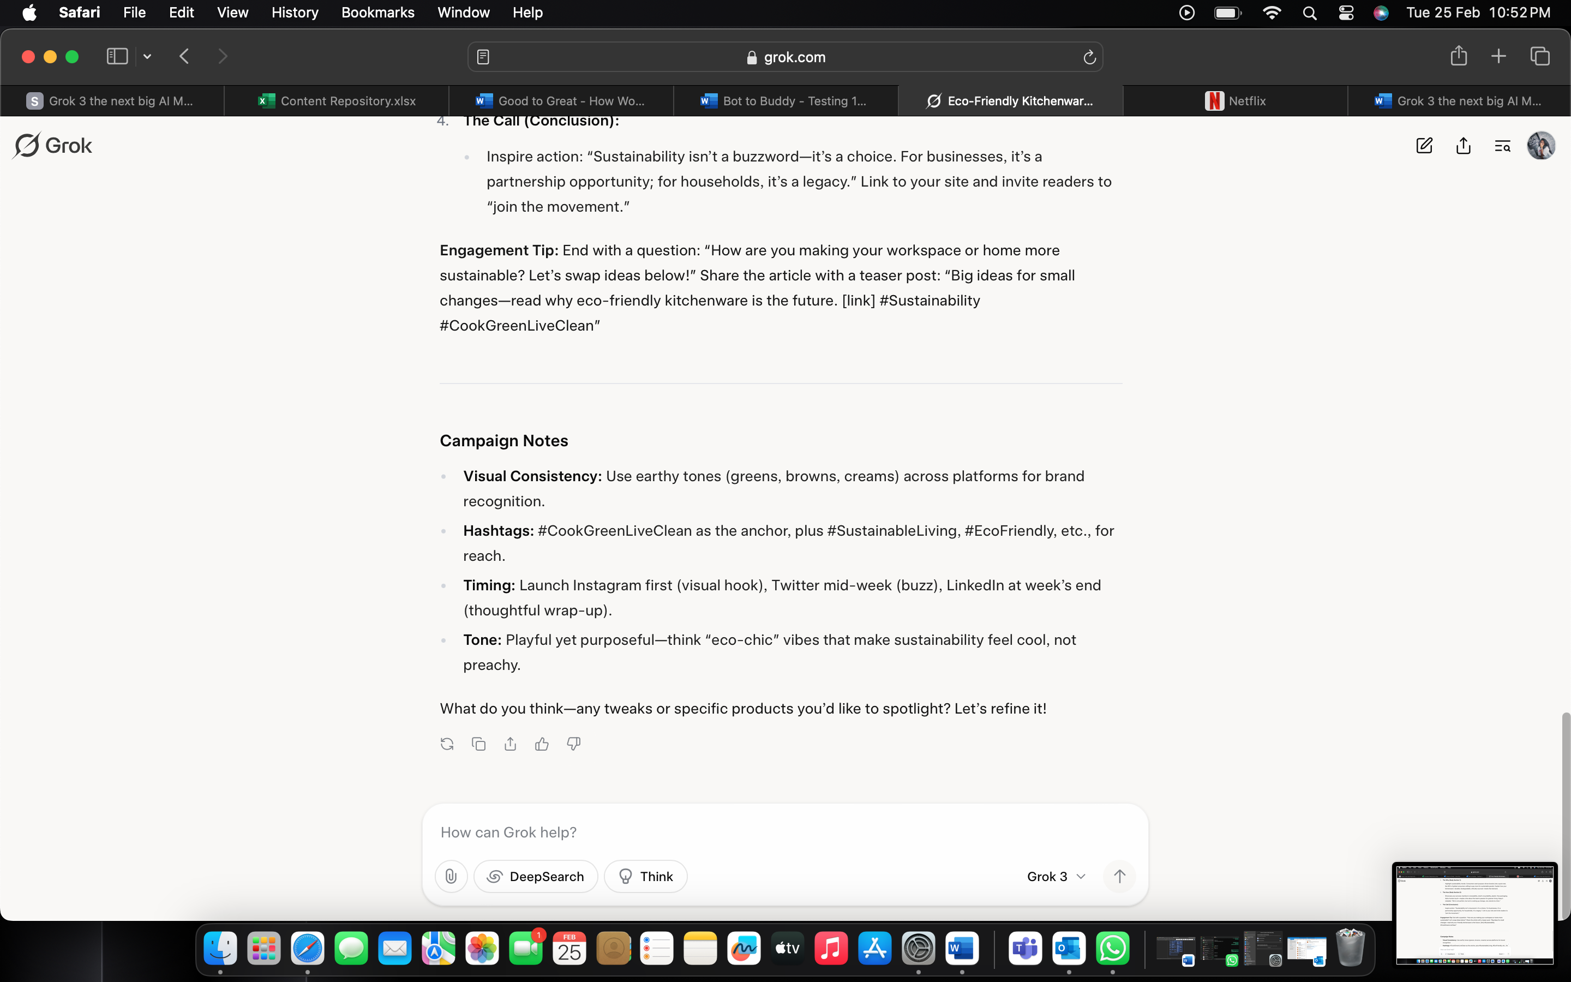Open Wi-Fi status menu
Viewport: 1571px width, 982px height.
tap(1271, 13)
